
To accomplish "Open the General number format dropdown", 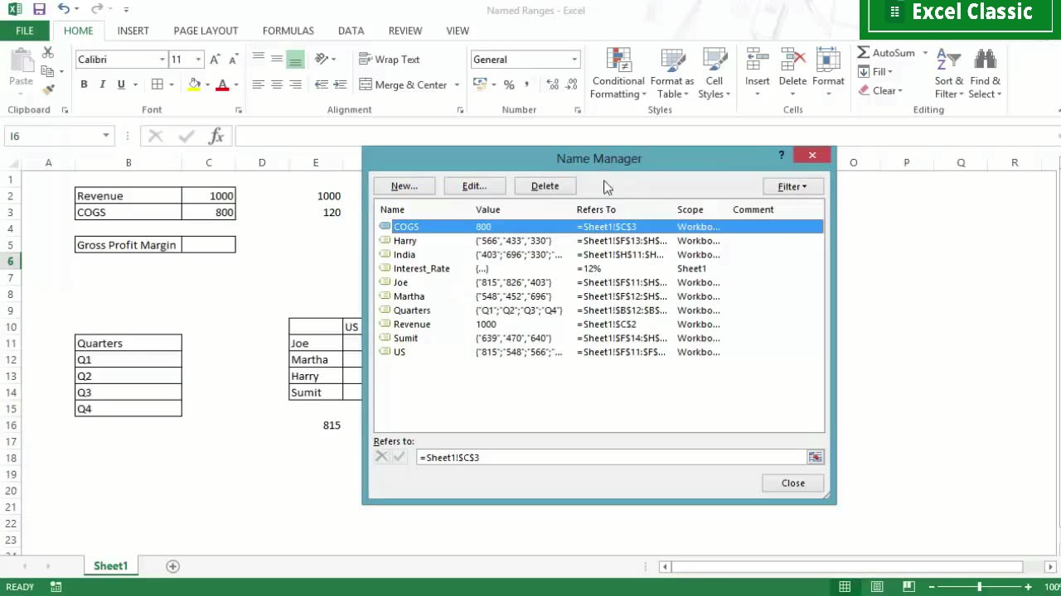I will [574, 60].
